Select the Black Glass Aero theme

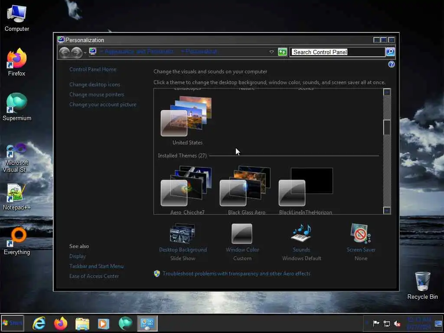point(246,190)
